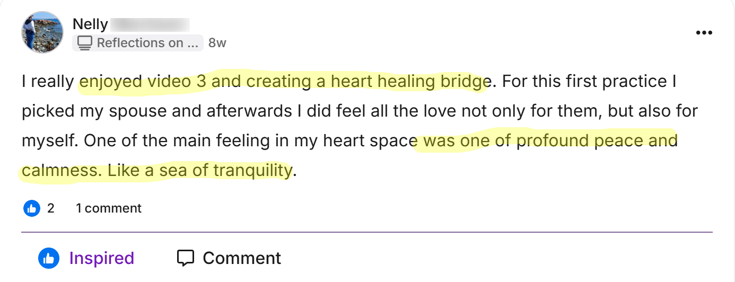Click the speech bubble comment icon

tap(185, 258)
